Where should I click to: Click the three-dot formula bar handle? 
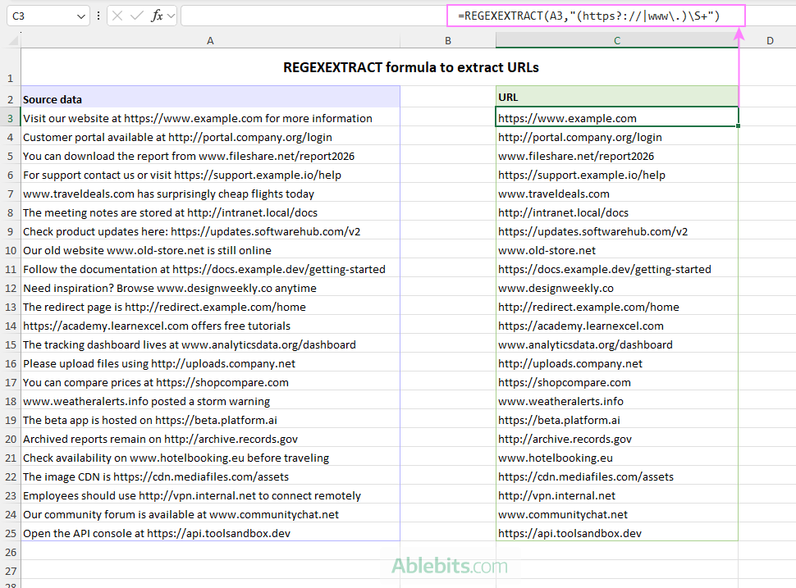pos(98,16)
